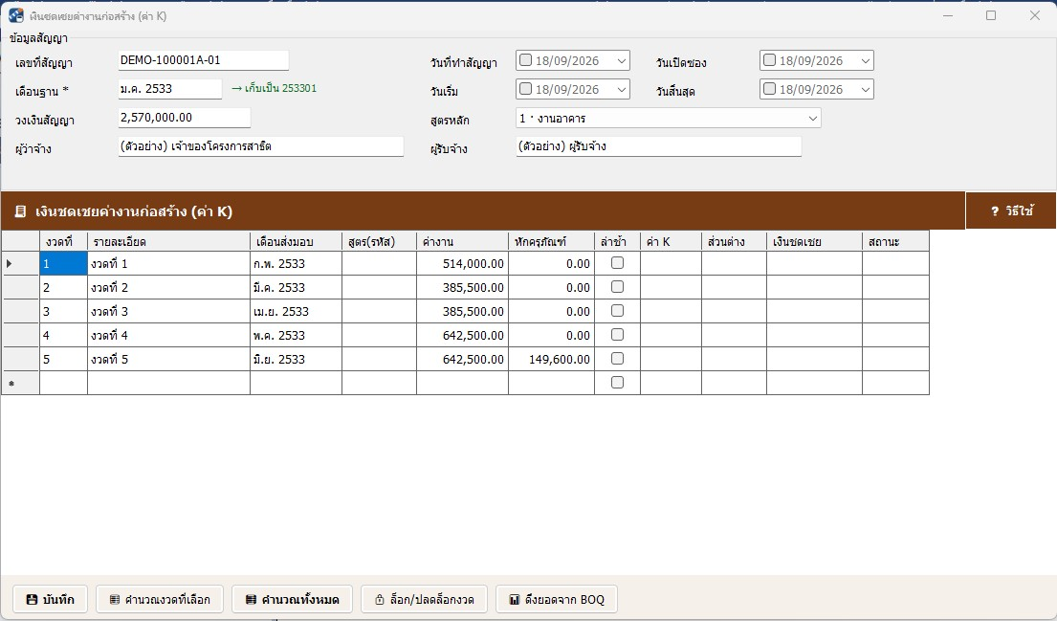Click the document icon in brown header
This screenshot has width=1057, height=621.
20,211
